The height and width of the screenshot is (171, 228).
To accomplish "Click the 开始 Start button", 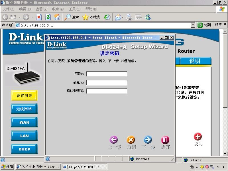I will pos(7,166).
